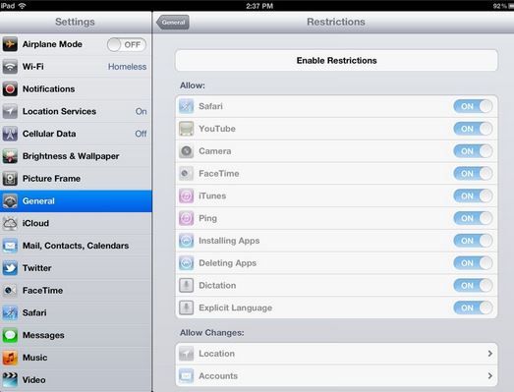Open the Twitter bird icon in sidebar
This screenshot has height=392, width=514.
coord(10,268)
